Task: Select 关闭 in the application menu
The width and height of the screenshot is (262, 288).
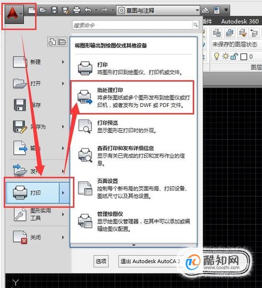Action: click(x=39, y=237)
